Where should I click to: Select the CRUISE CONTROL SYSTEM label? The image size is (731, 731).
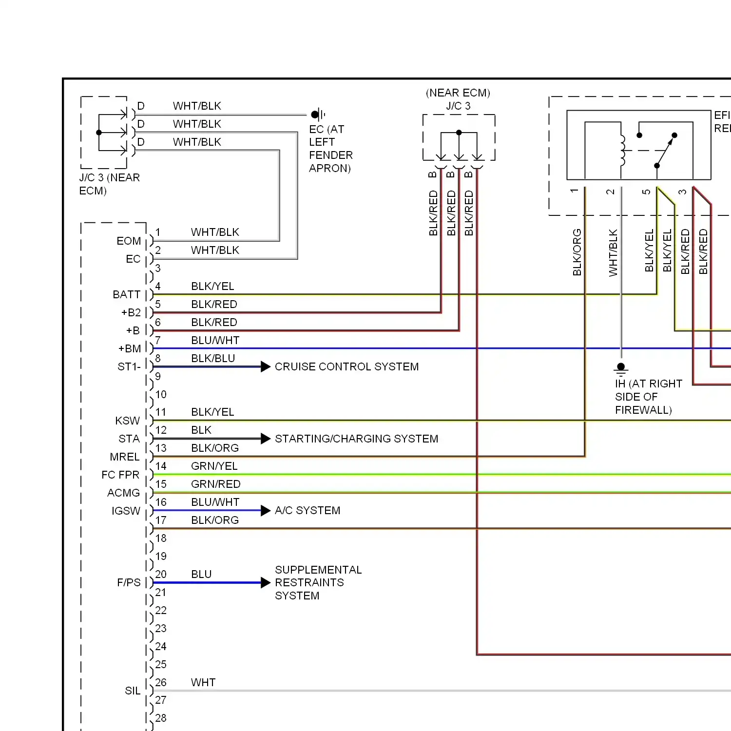tap(346, 366)
